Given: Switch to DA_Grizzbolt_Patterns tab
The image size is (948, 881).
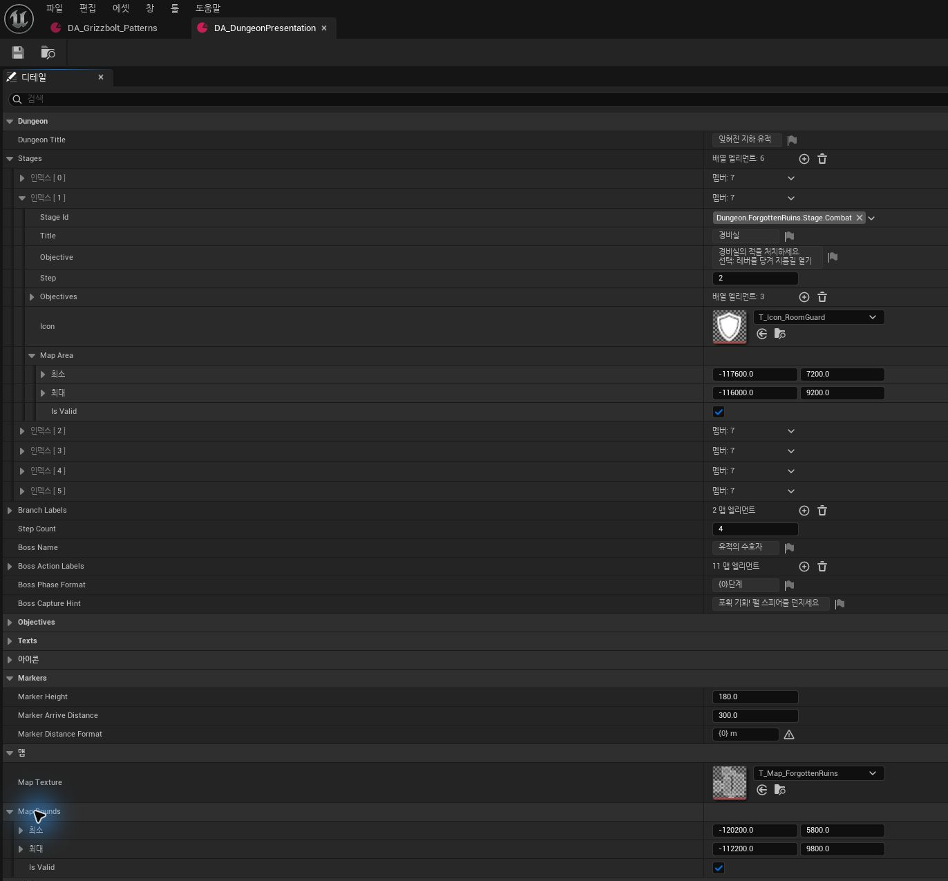Looking at the screenshot, I should (x=112, y=28).
